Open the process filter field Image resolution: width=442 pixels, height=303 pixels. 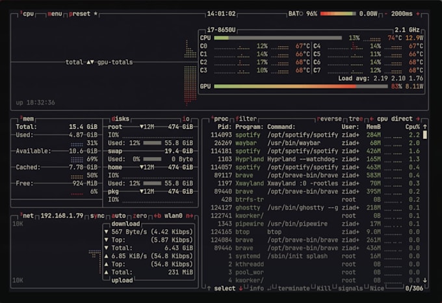coord(246,119)
